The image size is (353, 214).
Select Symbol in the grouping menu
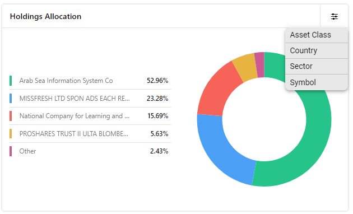tap(317, 82)
